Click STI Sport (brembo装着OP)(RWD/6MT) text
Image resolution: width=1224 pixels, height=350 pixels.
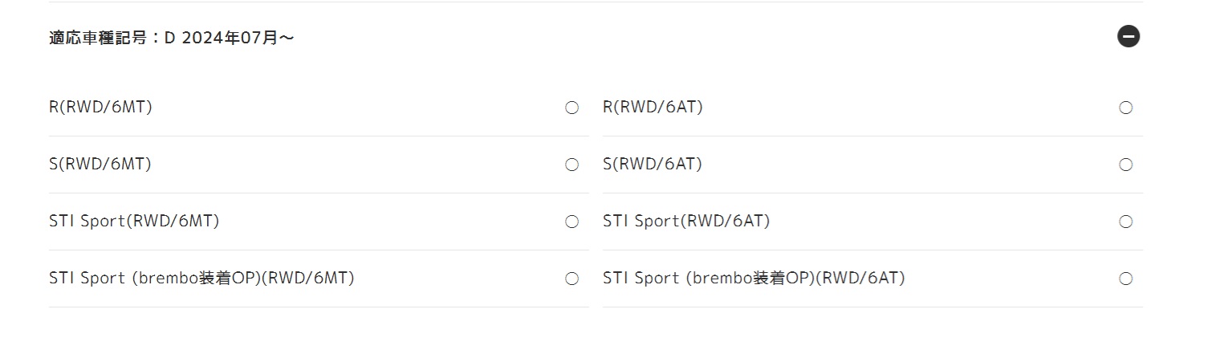(201, 278)
